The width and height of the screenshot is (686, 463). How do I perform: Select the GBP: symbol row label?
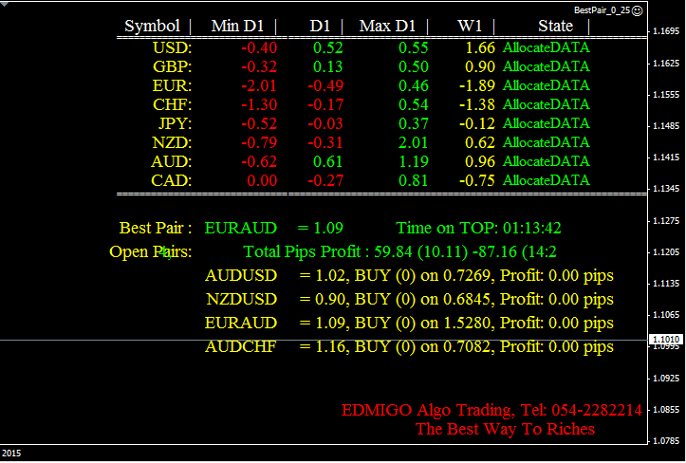[172, 66]
